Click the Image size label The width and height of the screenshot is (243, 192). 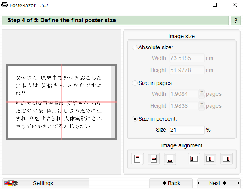pos(182,36)
